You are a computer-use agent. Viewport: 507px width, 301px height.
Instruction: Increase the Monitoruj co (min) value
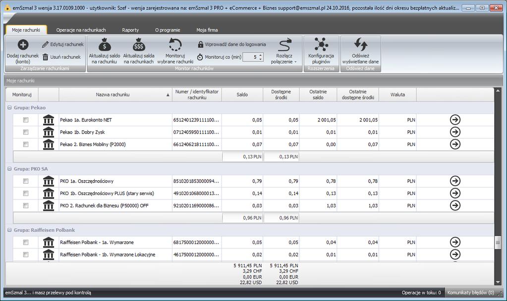[x=261, y=55]
